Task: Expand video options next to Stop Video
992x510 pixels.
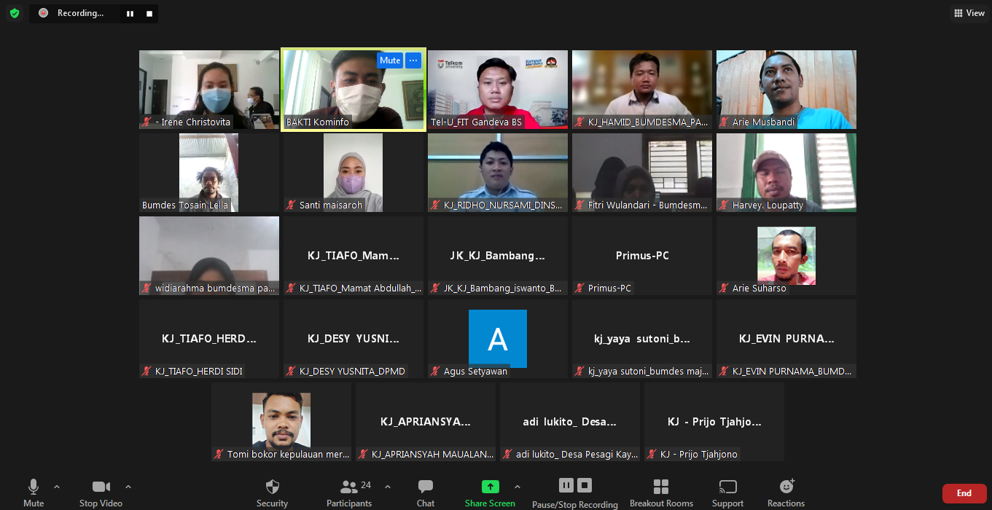Action: [128, 487]
